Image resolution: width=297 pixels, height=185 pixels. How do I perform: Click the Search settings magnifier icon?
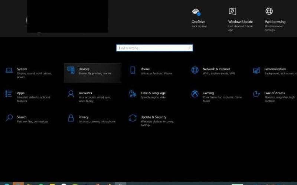click(x=9, y=118)
